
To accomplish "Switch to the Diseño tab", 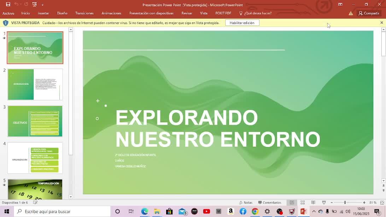I will pyautogui.click(x=62, y=13).
